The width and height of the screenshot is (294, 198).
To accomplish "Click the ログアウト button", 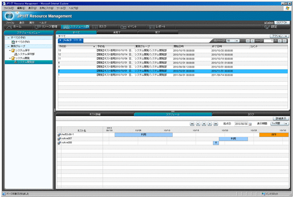I will 283,23.
